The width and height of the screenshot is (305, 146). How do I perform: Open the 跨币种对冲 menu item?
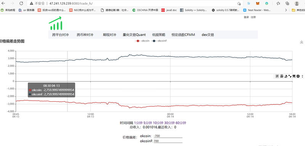point(85,35)
